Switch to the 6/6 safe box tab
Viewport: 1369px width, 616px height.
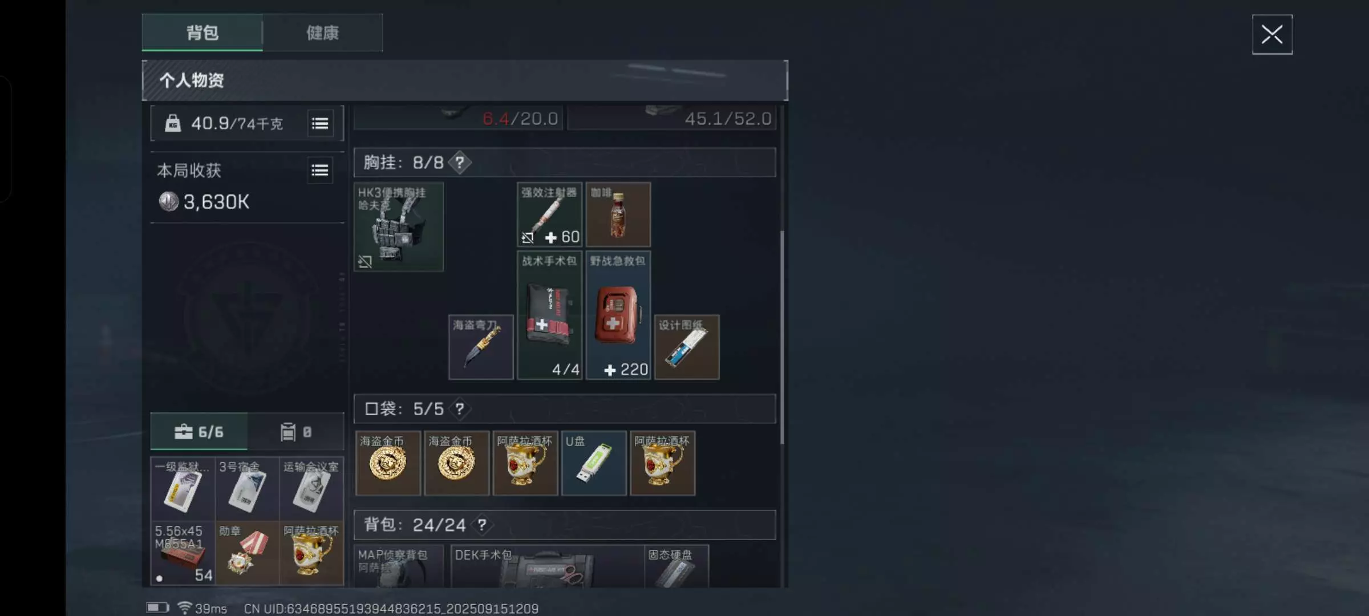click(x=199, y=432)
